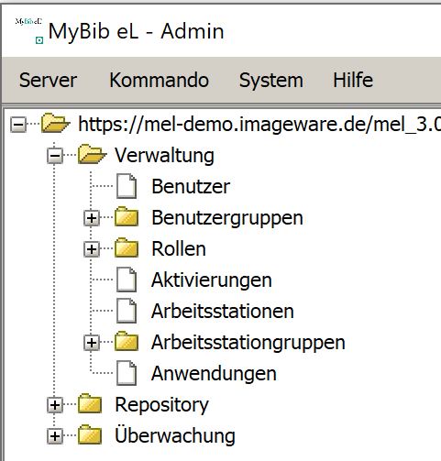Expand the Benutzergruppen node

(x=92, y=218)
